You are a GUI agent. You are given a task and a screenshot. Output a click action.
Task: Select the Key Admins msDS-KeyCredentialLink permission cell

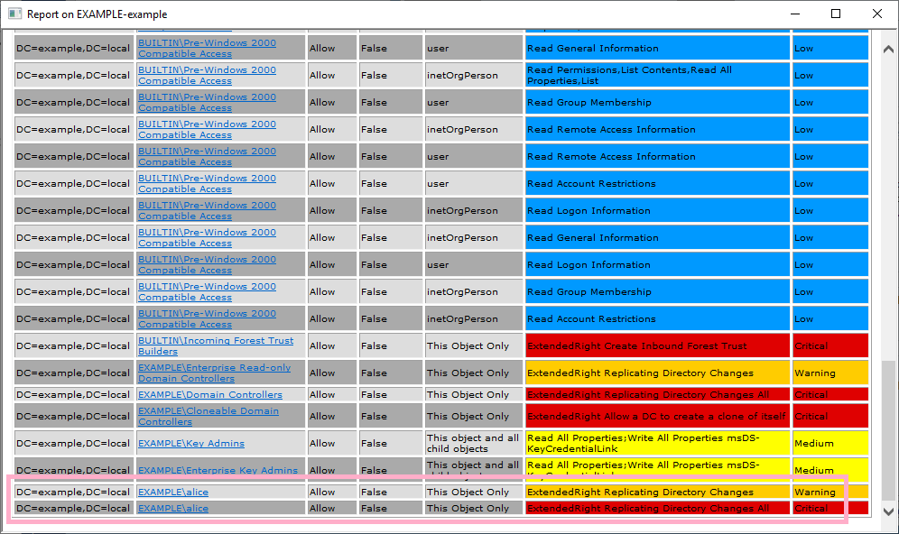click(658, 444)
